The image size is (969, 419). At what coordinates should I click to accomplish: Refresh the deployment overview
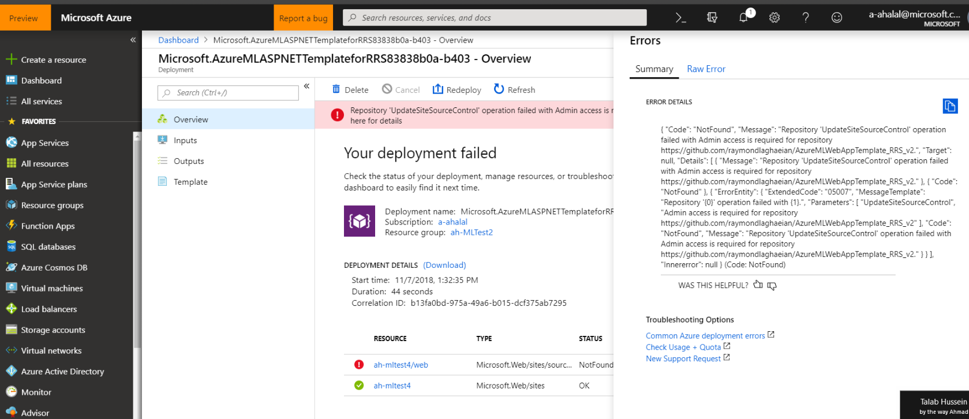tap(514, 89)
